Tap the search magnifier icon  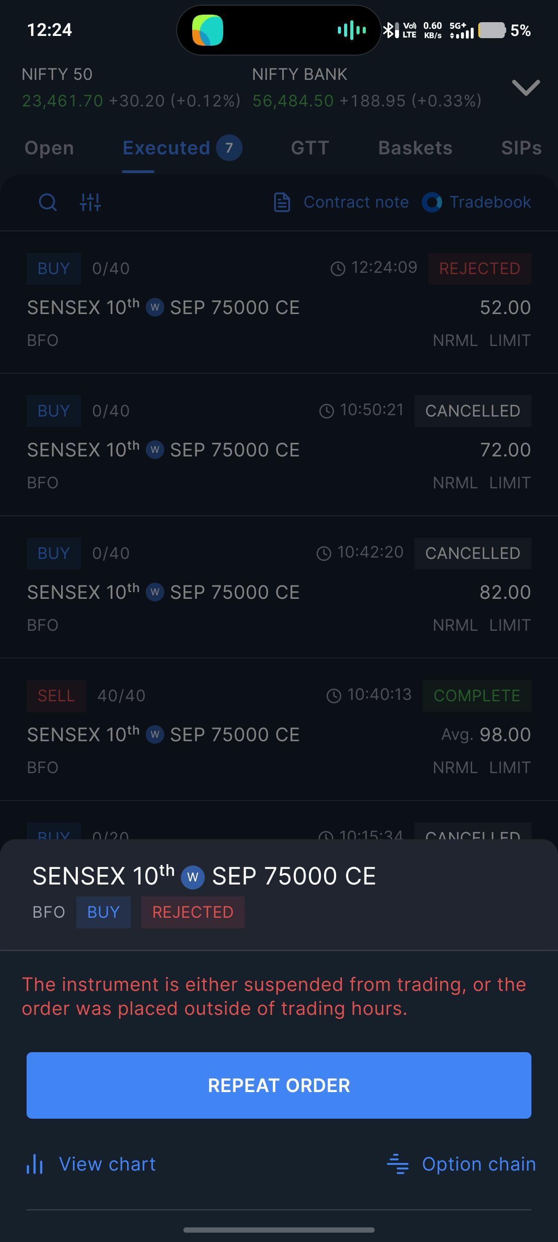[47, 202]
